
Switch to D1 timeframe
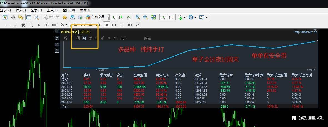(122, 25)
